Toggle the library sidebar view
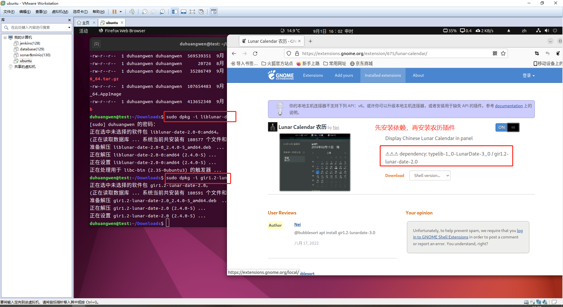Viewport: 563px width, 307px height. (x=175, y=12)
